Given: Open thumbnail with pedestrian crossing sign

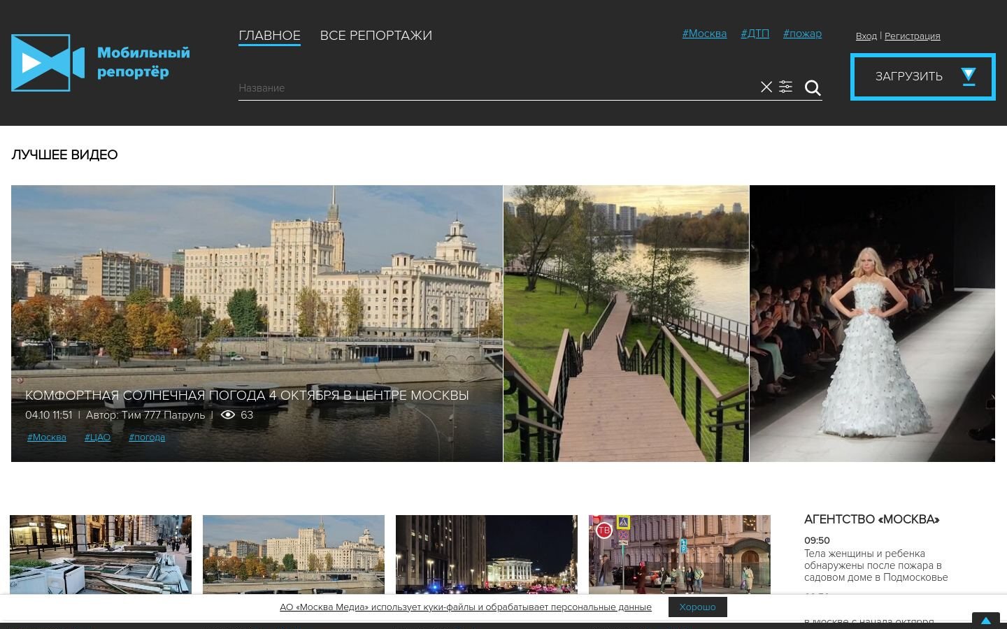Looking at the screenshot, I should tap(680, 555).
